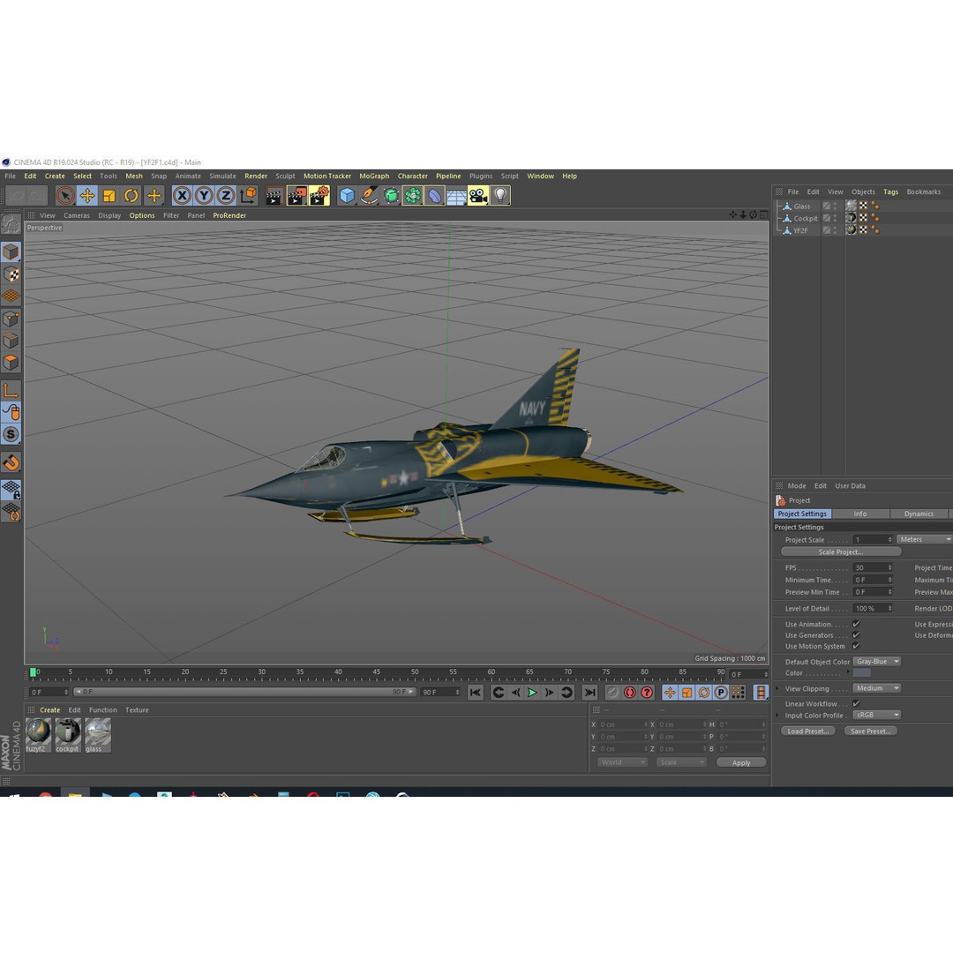Toggle viewport Solo S icon
The width and height of the screenshot is (953, 953).
pos(11,434)
